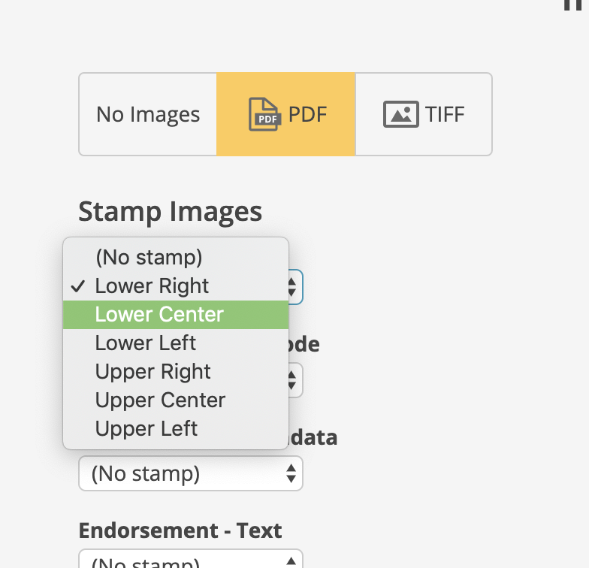Image resolution: width=589 pixels, height=568 pixels.
Task: Click the partially visible icon at top right
Action: 572,5
